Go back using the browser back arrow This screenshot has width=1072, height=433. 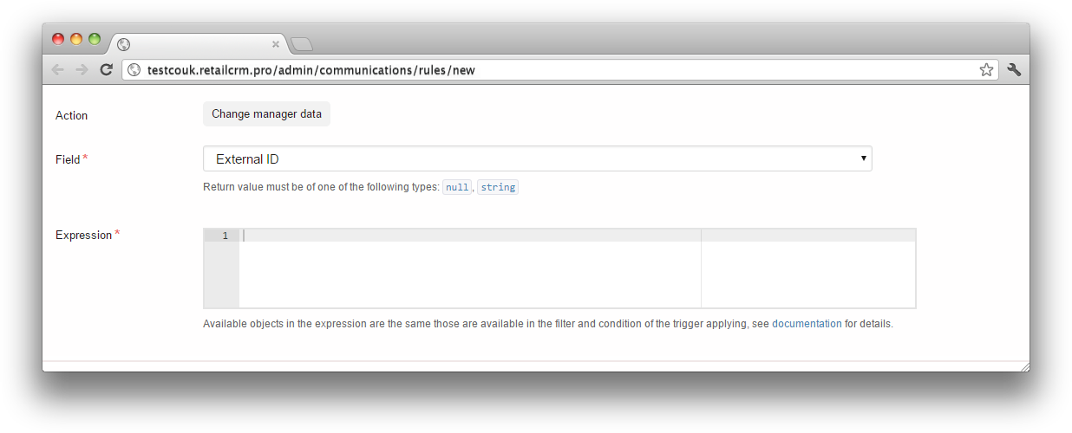point(57,70)
